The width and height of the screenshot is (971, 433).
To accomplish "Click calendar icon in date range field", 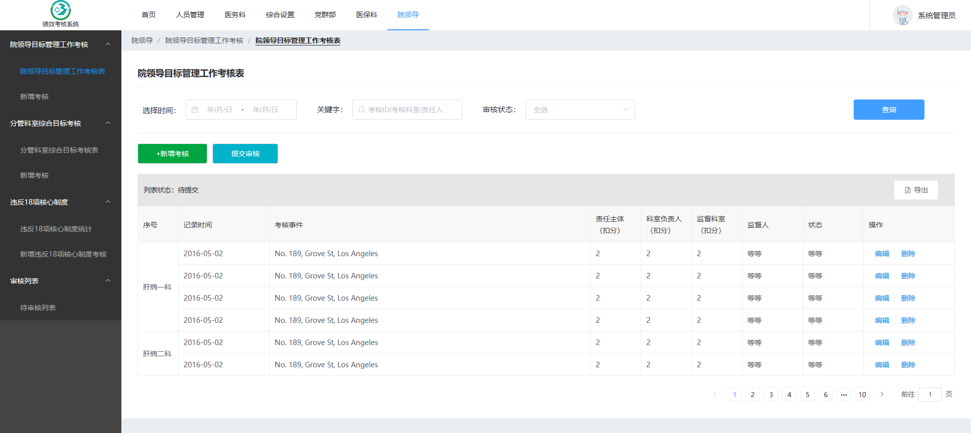I will coord(195,110).
